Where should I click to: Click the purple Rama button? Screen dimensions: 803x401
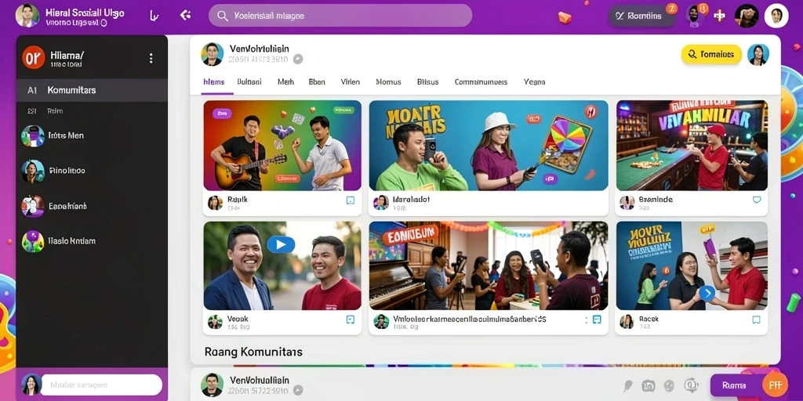coord(734,385)
